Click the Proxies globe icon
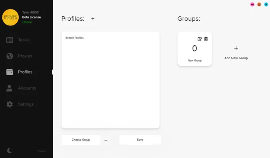The image size is (270, 158). pos(10,56)
